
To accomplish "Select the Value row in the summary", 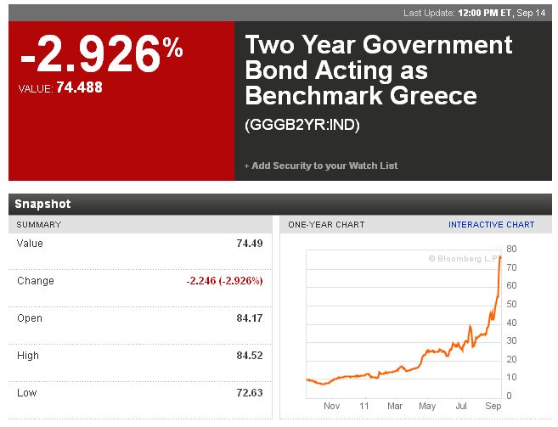I will [139, 244].
